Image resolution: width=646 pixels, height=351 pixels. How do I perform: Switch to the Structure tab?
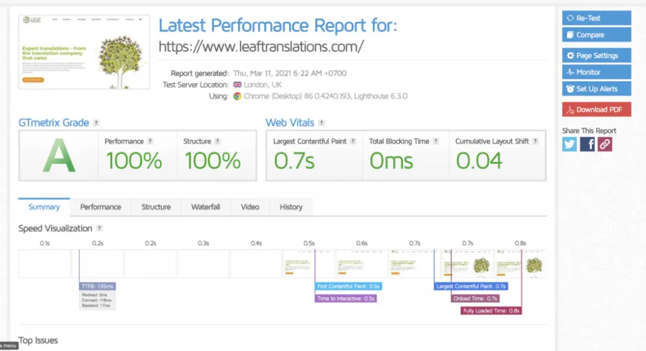pos(156,207)
